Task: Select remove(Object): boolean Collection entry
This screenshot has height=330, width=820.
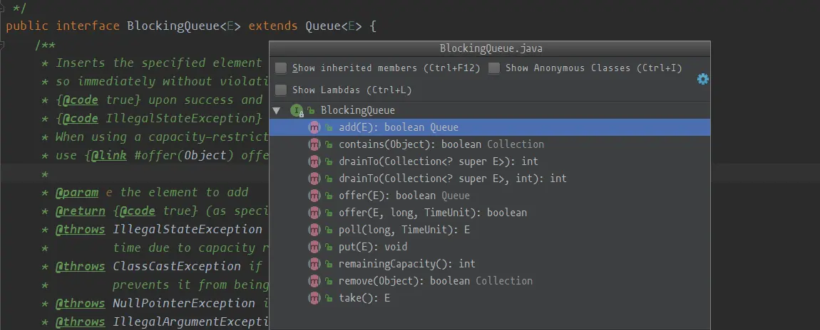Action: [489, 280]
